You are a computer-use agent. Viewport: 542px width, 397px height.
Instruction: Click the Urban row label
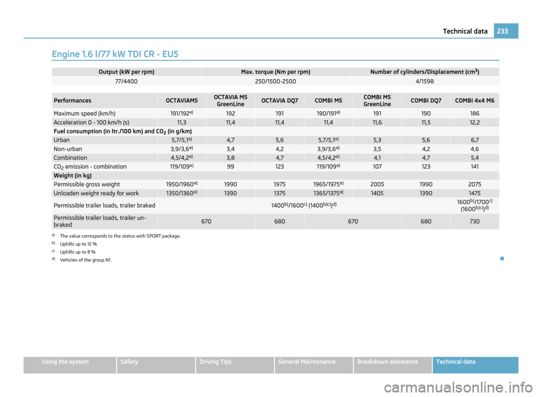tap(62, 140)
